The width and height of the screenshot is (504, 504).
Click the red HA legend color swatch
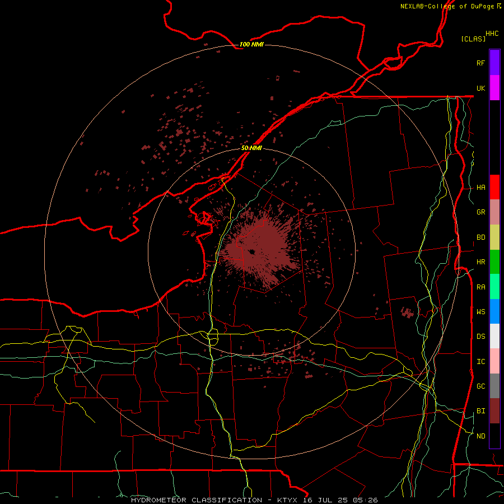click(494, 187)
